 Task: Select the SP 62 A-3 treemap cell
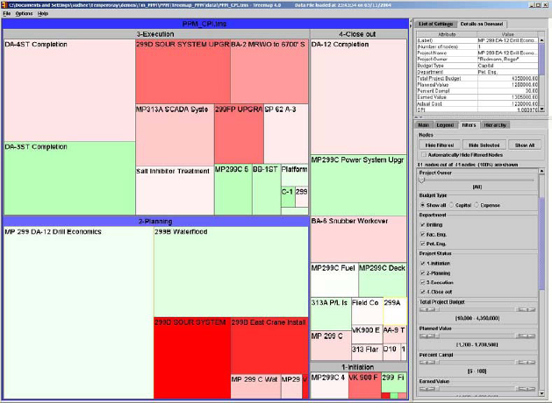click(286, 134)
